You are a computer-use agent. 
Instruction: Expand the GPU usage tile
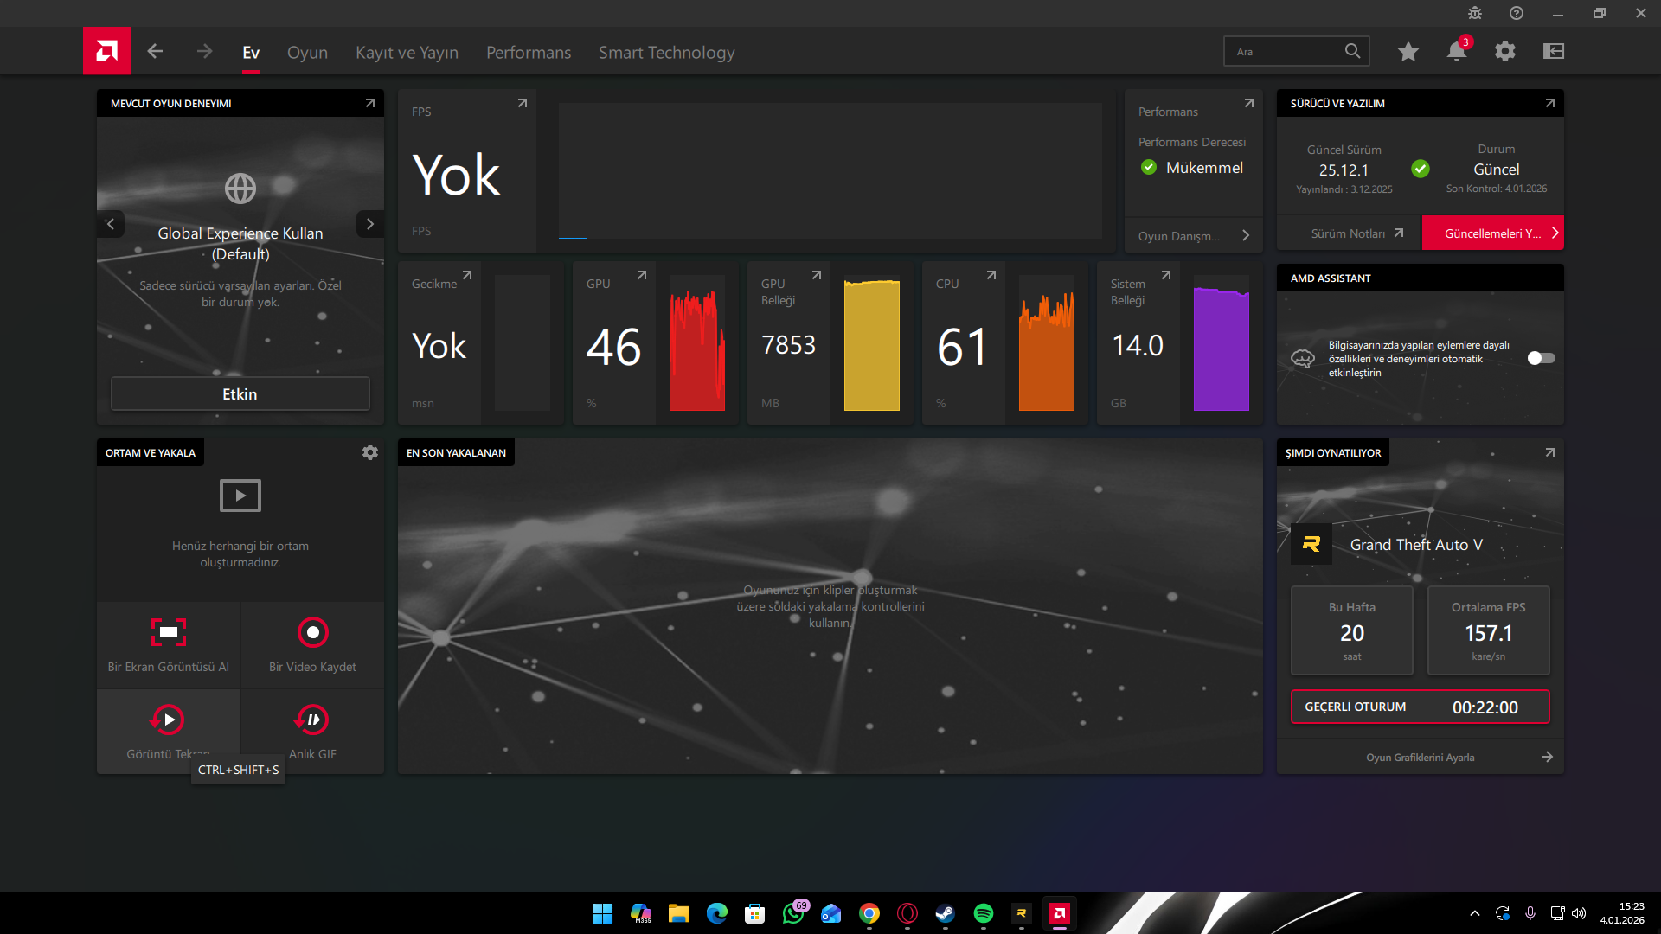coord(642,275)
